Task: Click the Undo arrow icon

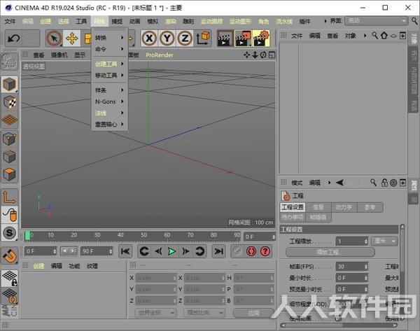Action: coord(14,38)
